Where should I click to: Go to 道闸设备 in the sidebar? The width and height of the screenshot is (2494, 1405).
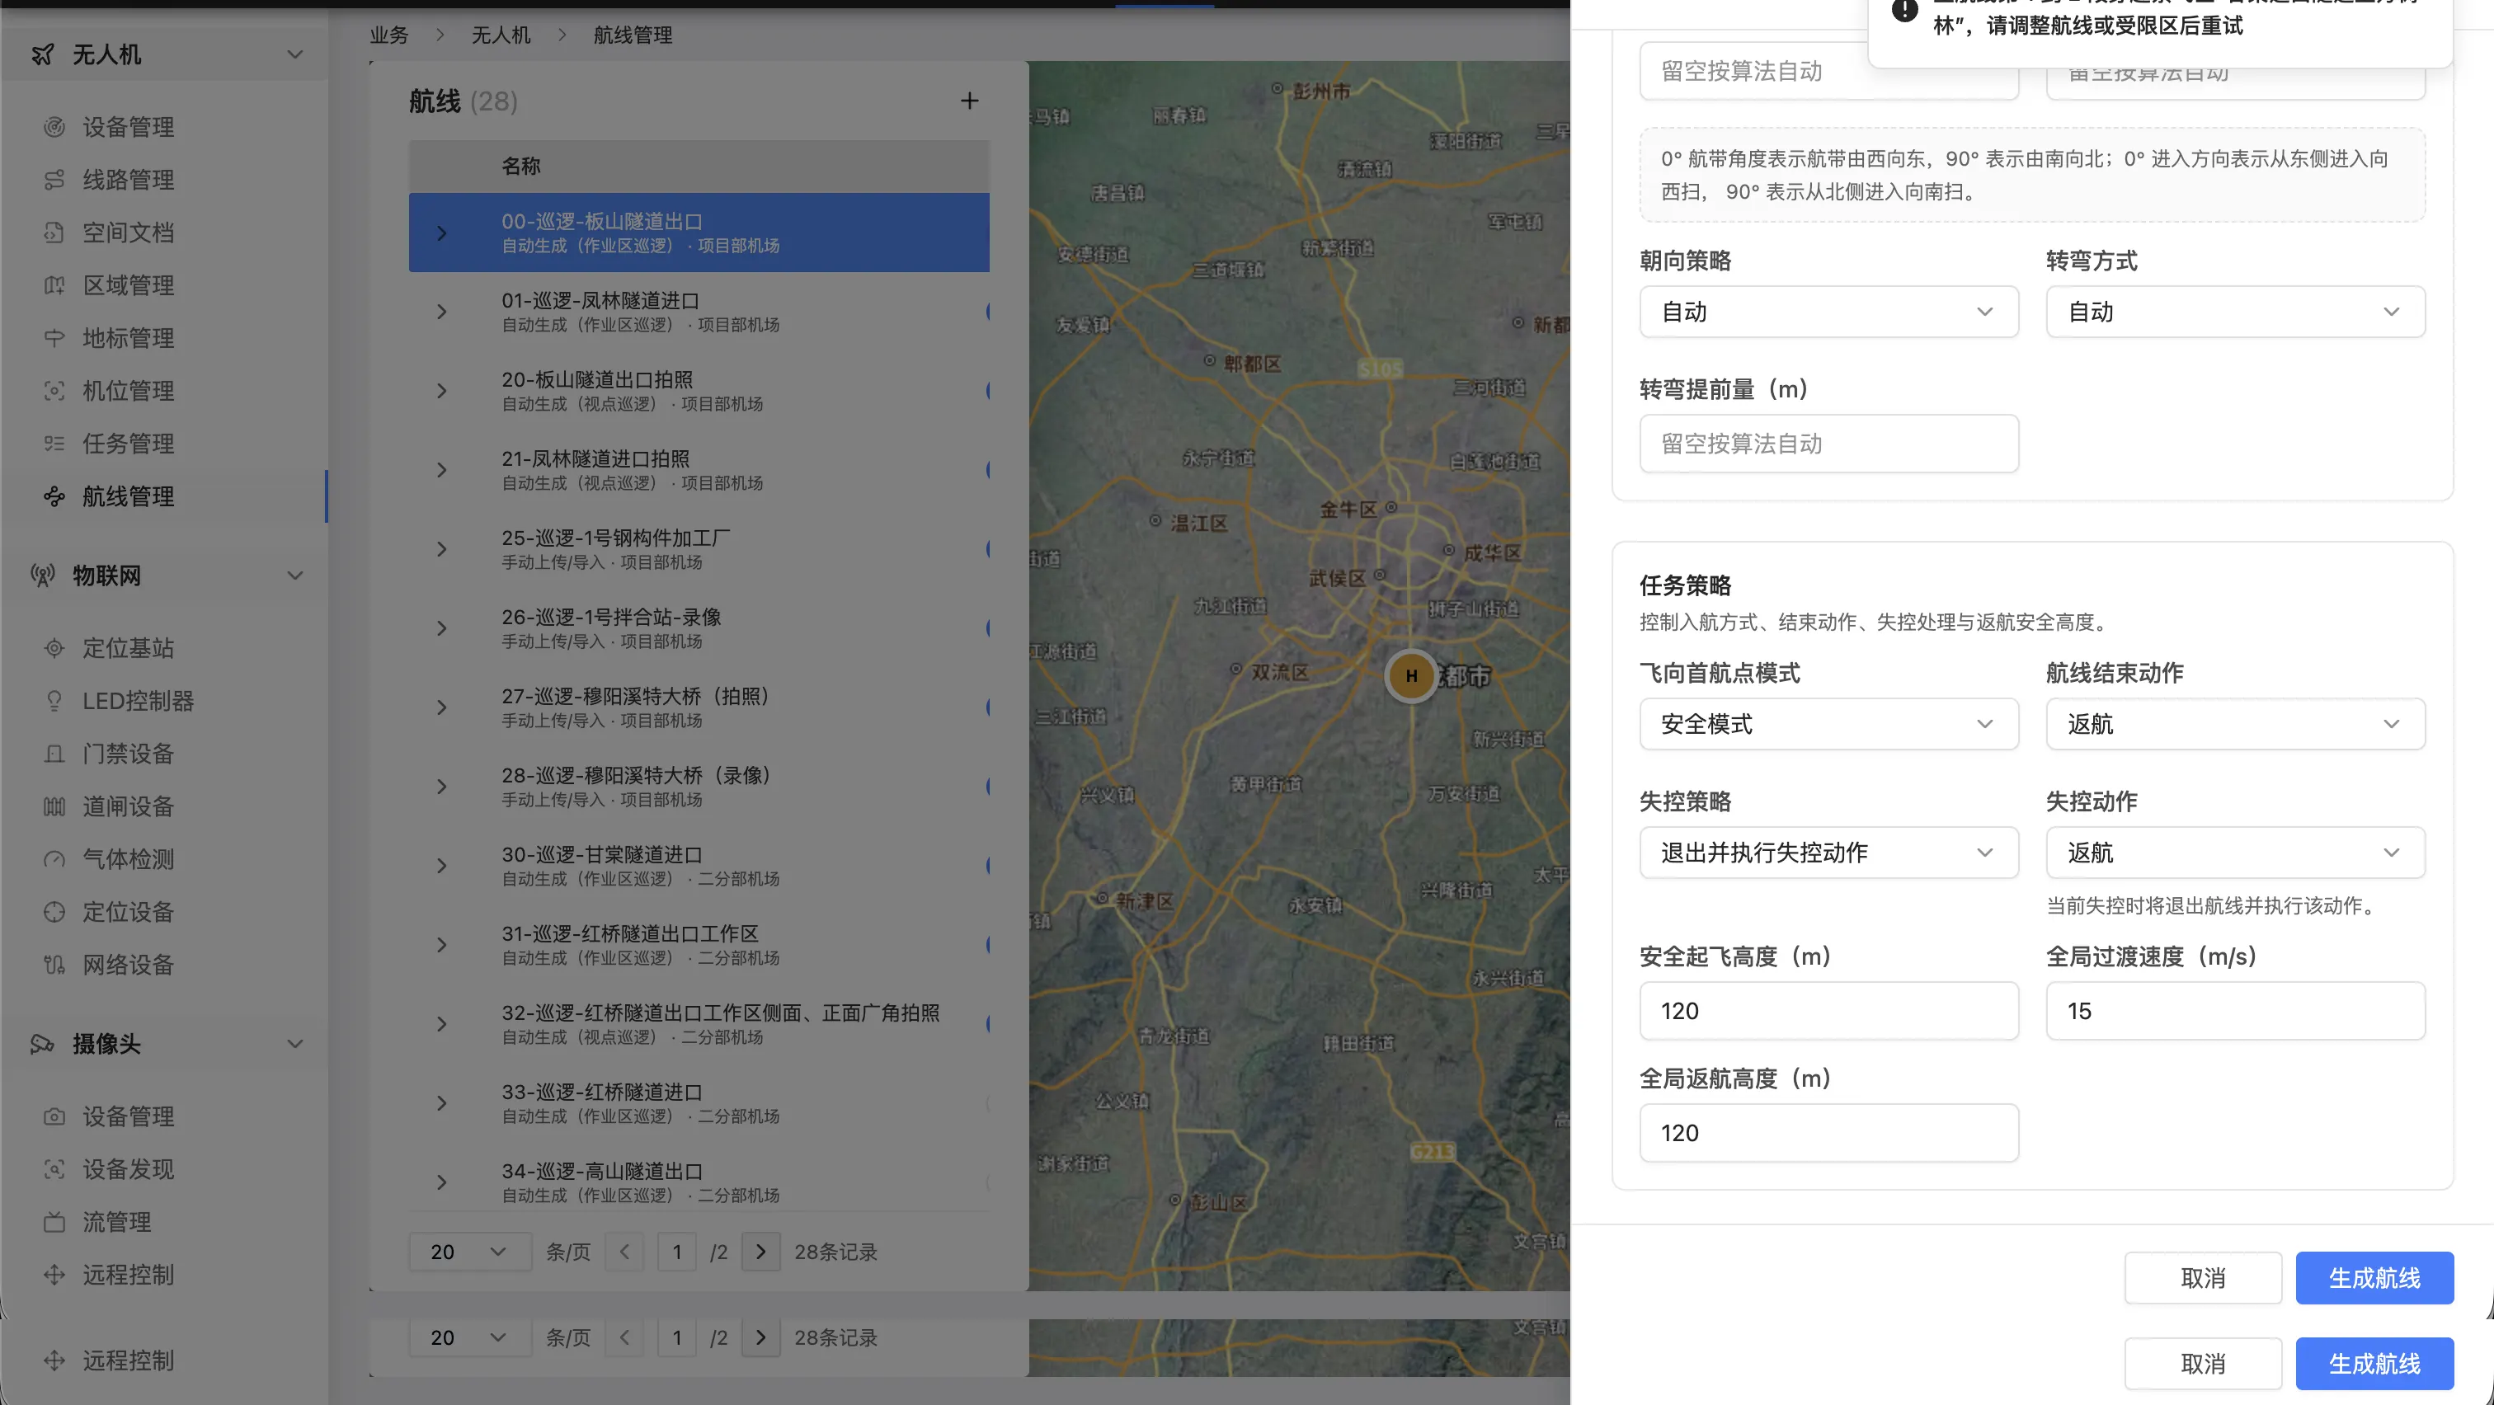[128, 806]
